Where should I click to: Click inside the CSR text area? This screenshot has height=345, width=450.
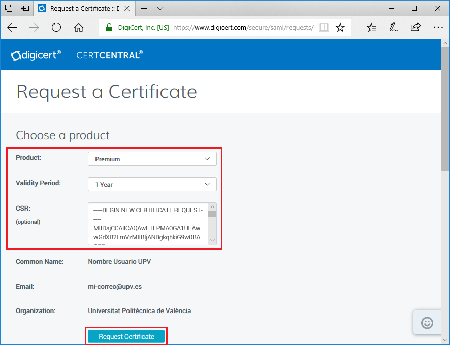coord(148,223)
